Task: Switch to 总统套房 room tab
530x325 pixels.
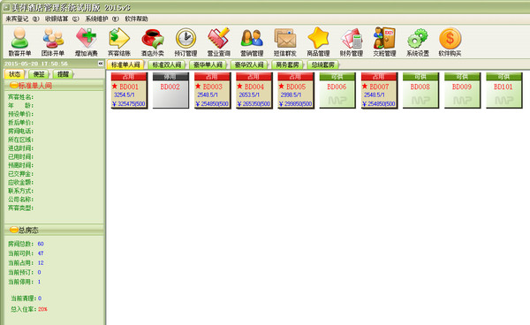Action: point(322,64)
